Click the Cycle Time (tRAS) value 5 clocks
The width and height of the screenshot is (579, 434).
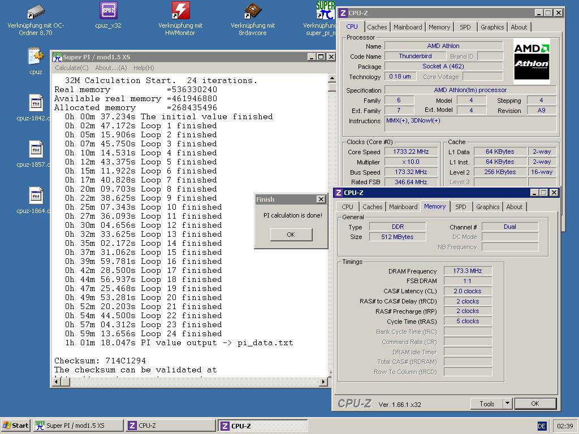[x=468, y=321]
